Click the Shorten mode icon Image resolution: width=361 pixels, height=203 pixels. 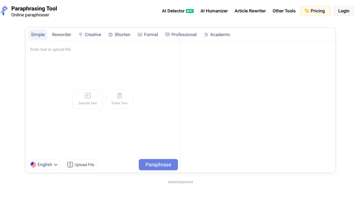(110, 34)
